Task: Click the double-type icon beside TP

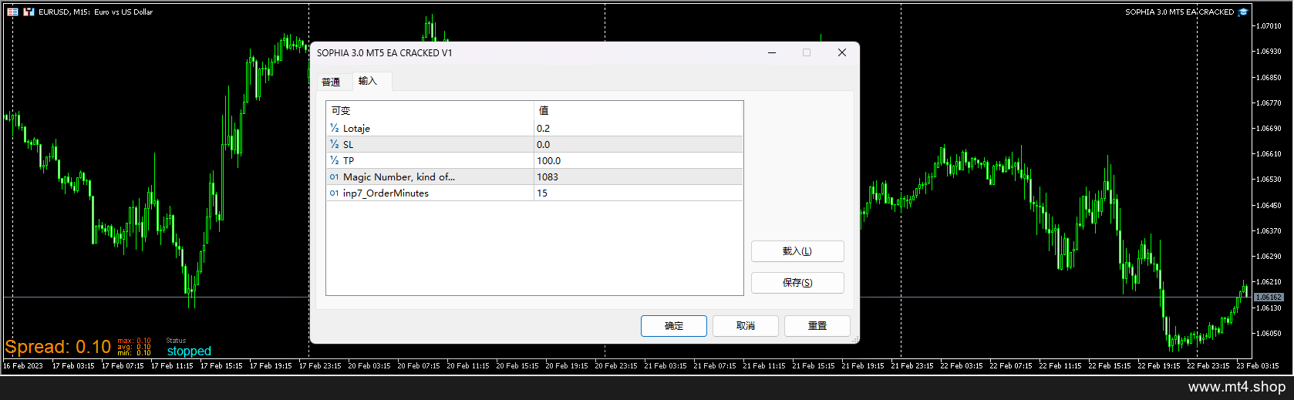Action: coord(334,160)
